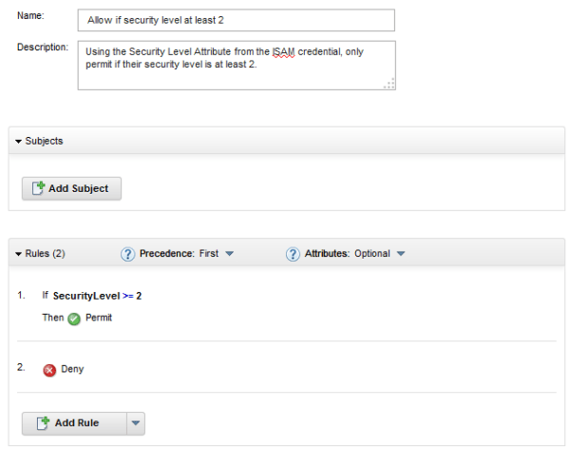Click the Rules (2) header label
The height and width of the screenshot is (466, 570).
pyautogui.click(x=45, y=254)
